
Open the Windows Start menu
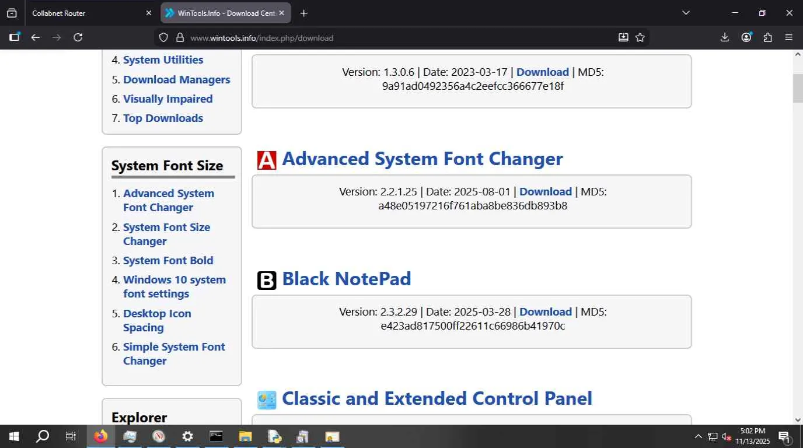[x=14, y=436]
